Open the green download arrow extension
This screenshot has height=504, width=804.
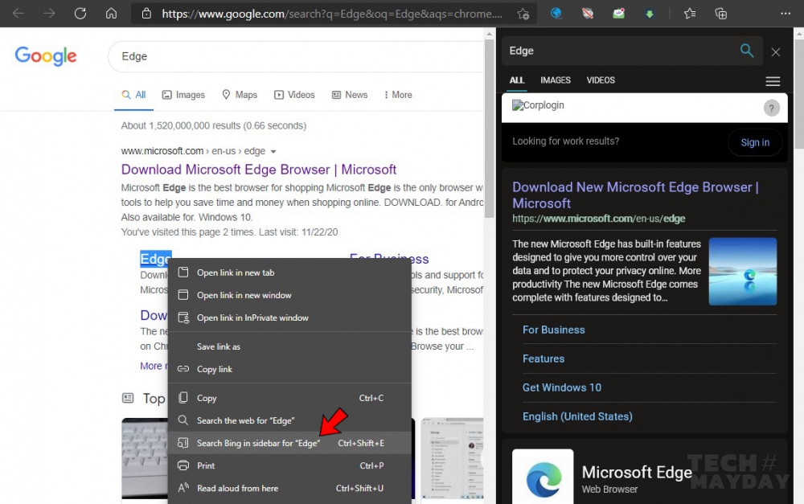coord(650,14)
